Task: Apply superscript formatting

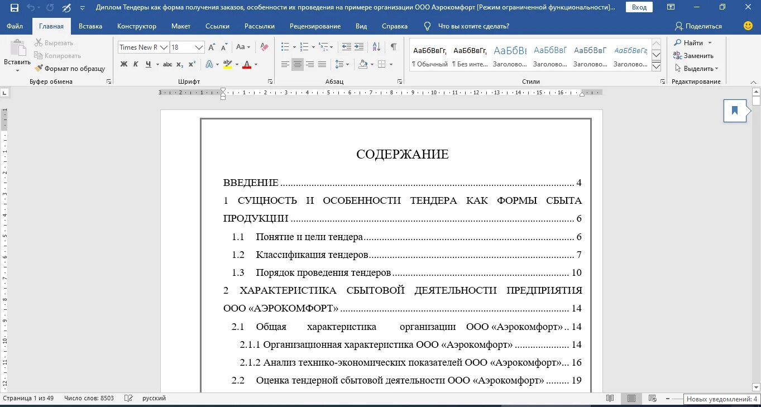Action: pos(191,64)
